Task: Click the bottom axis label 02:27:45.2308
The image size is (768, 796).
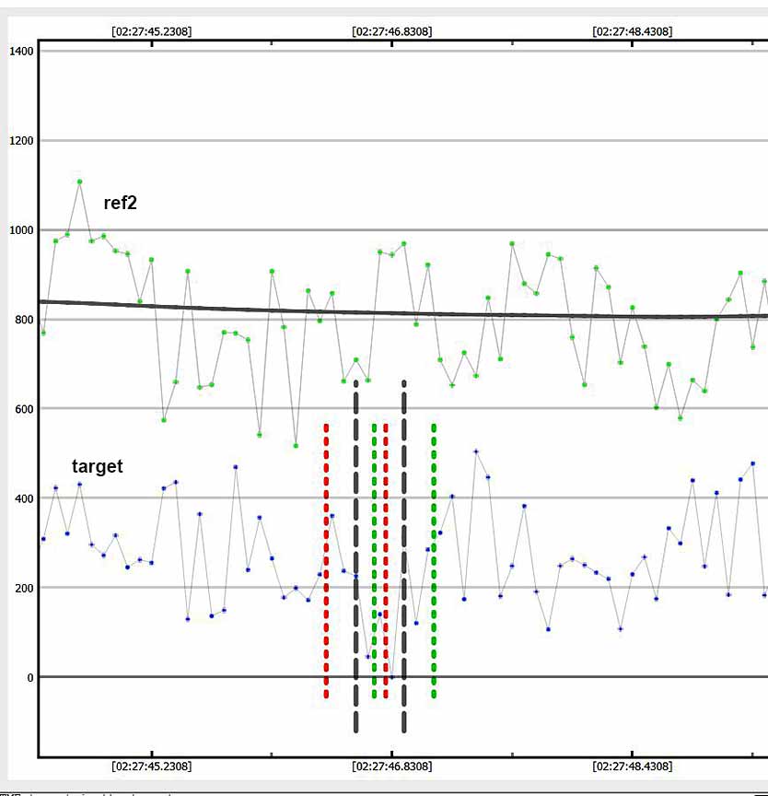Action: (x=151, y=767)
